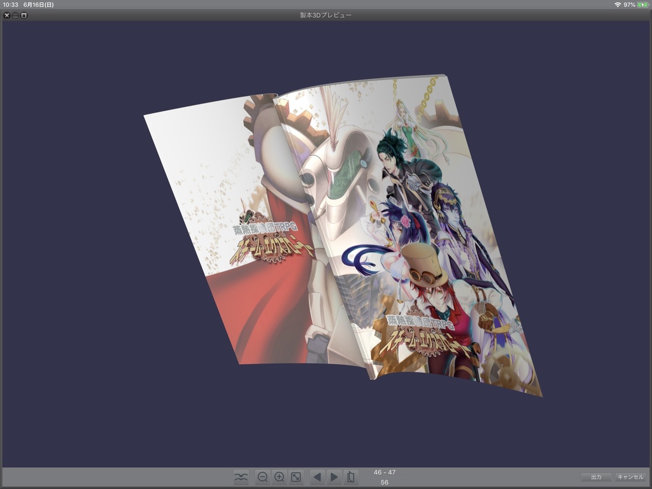Zoom out the 3D preview

[x=262, y=476]
